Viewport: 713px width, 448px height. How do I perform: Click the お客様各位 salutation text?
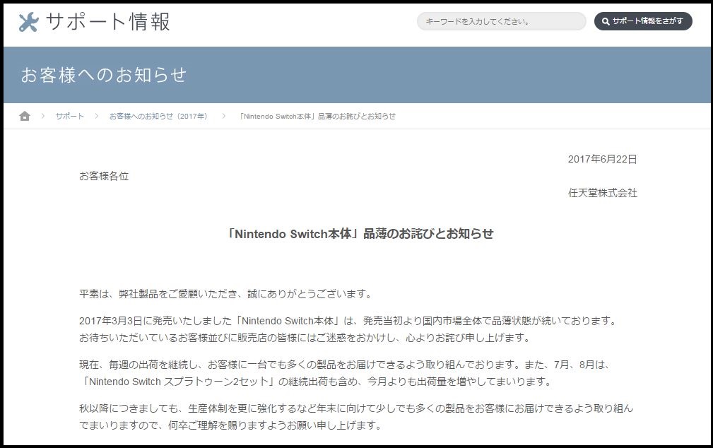click(x=104, y=176)
